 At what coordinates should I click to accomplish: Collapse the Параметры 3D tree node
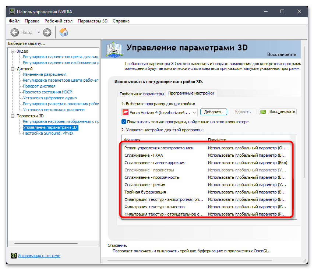pyautogui.click(x=13, y=116)
